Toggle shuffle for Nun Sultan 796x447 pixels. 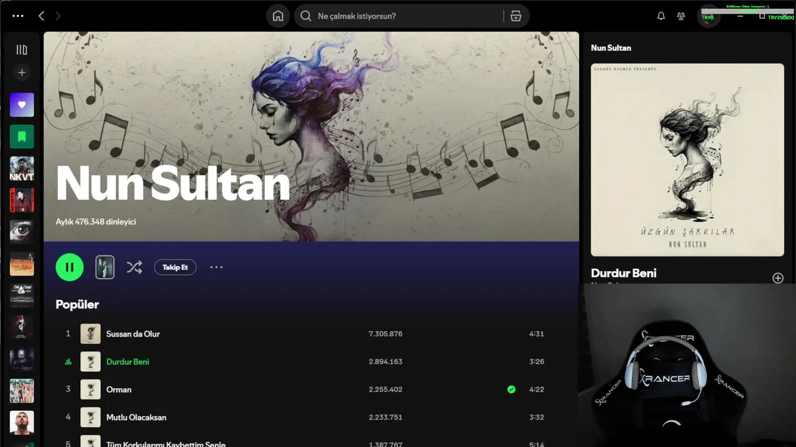134,267
